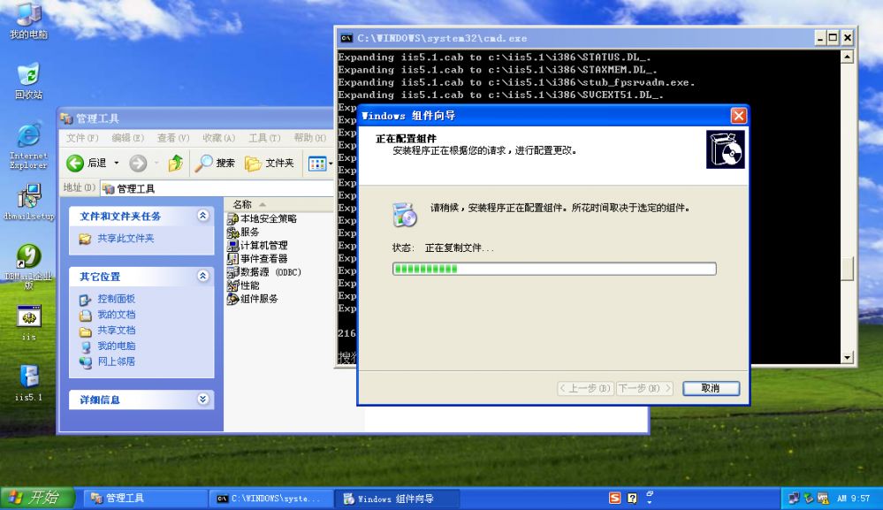Click the taskbar clock showing 9:57
This screenshot has height=510, width=883.
[x=854, y=499]
